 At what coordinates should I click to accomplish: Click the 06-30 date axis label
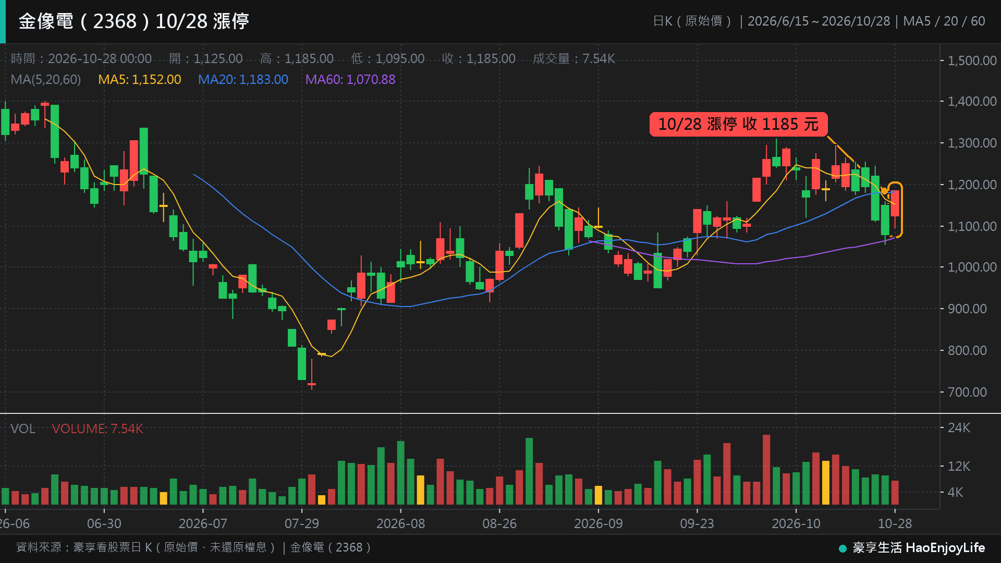tap(104, 523)
